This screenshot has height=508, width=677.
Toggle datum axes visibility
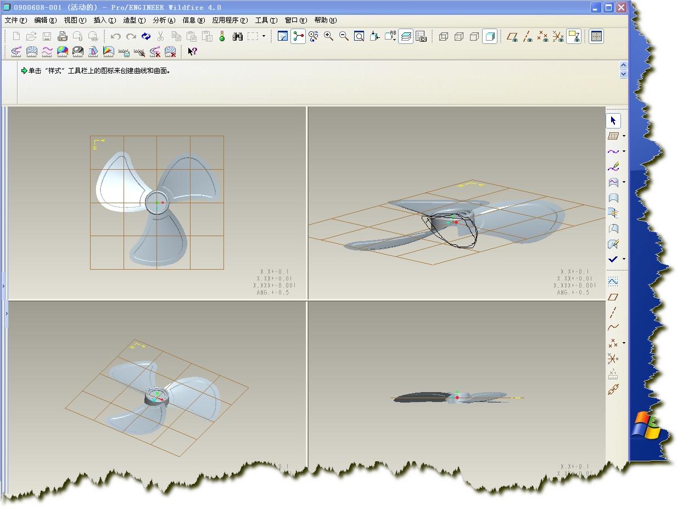(x=528, y=37)
